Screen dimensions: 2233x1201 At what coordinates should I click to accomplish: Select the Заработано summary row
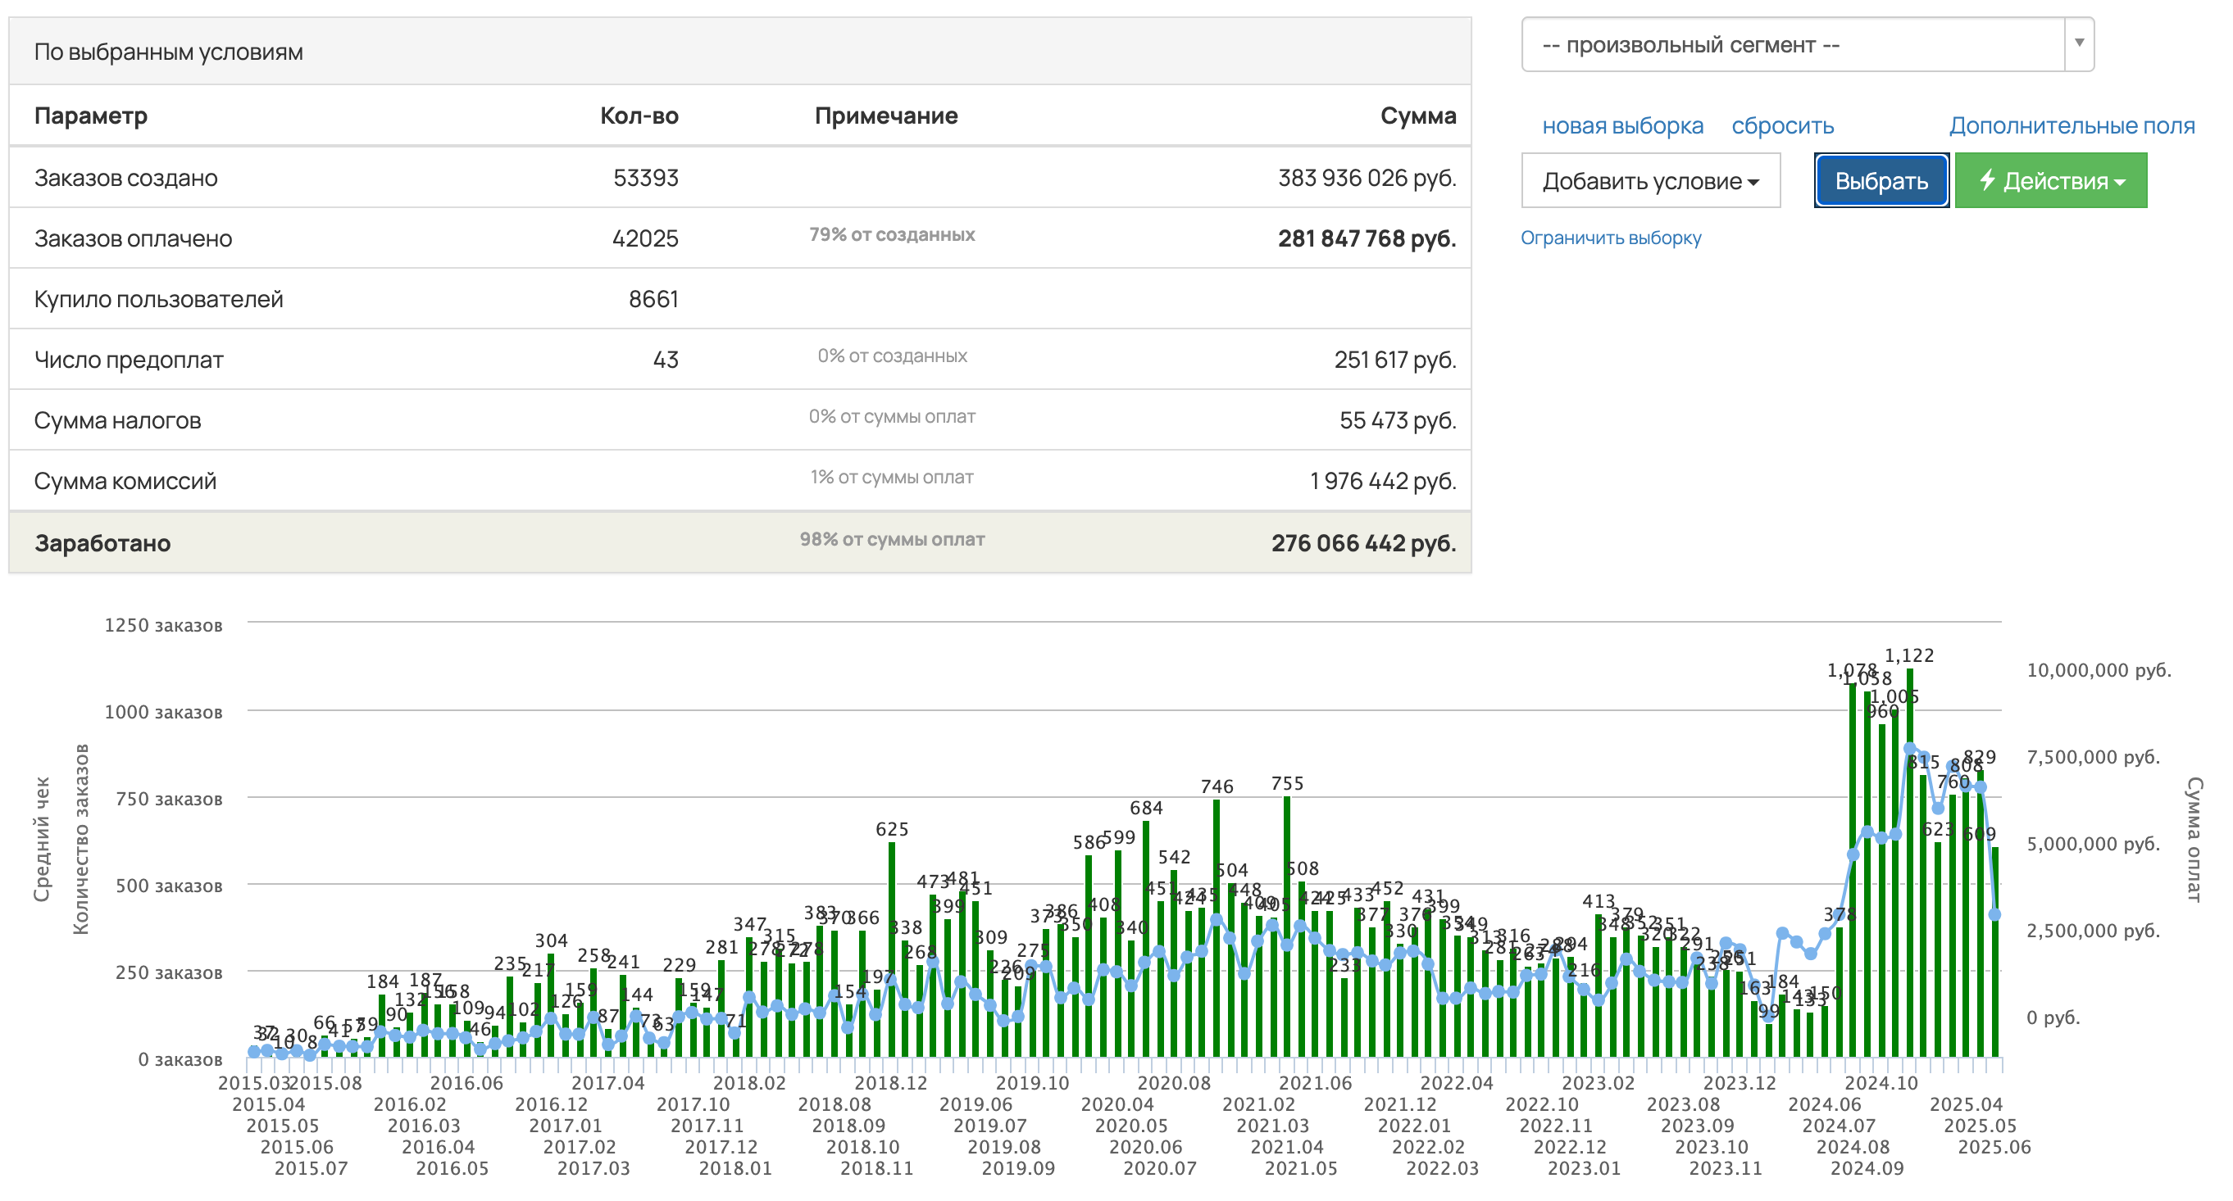coord(740,542)
